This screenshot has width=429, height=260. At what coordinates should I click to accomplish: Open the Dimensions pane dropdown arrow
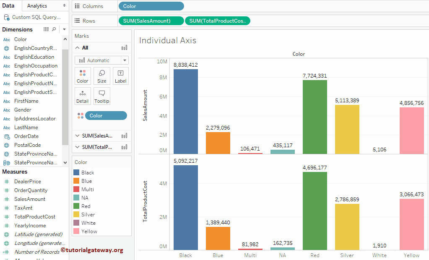click(x=64, y=29)
